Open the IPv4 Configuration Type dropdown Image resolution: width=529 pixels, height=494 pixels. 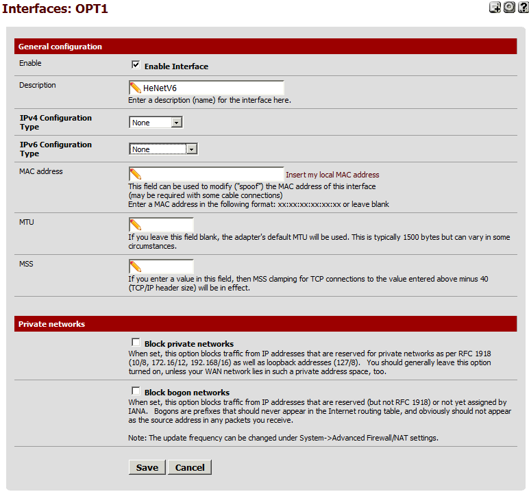(x=156, y=123)
